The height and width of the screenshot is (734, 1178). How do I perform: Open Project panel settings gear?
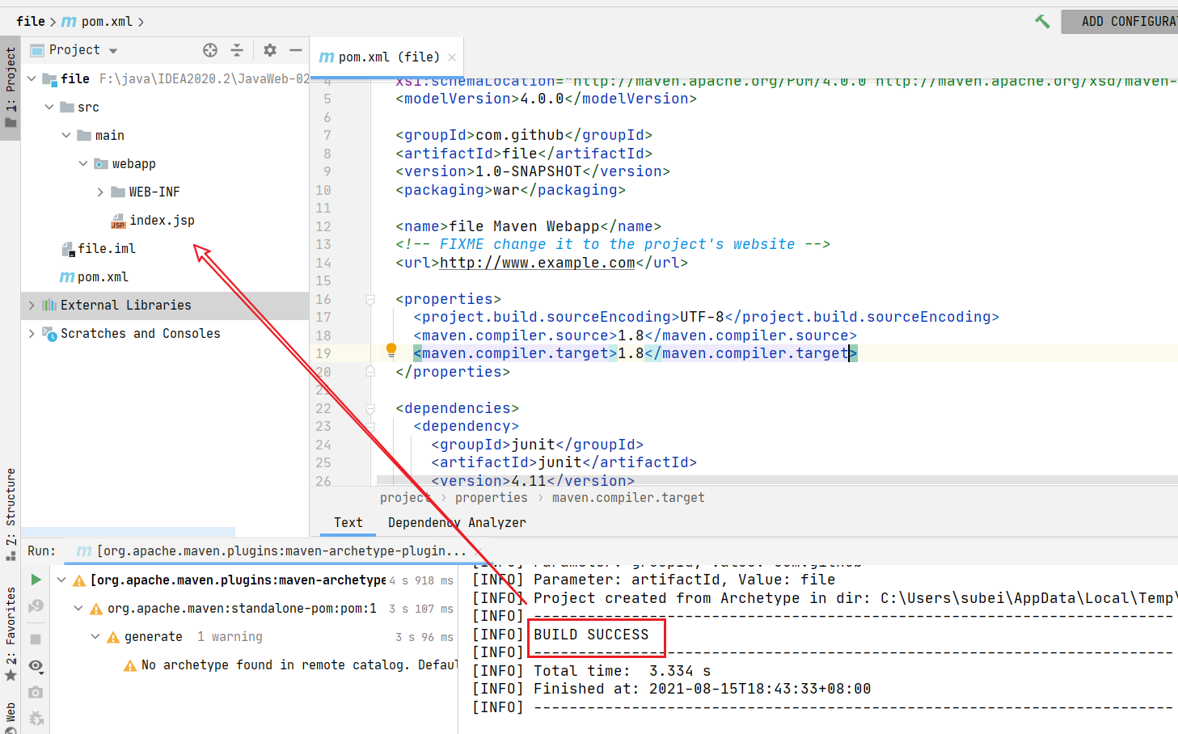270,50
